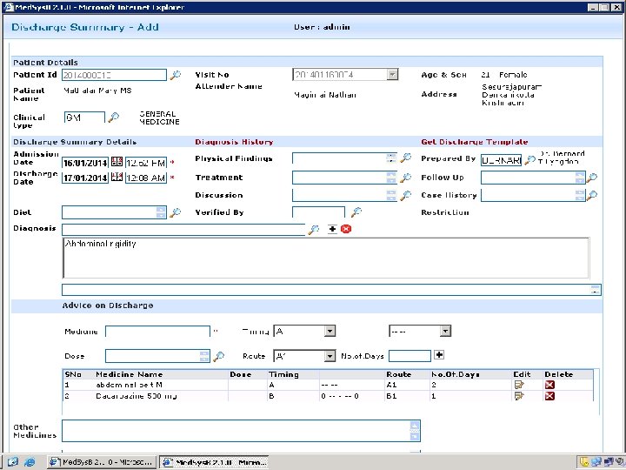Add medicine with plus icon near No.of.Days

coord(439,355)
